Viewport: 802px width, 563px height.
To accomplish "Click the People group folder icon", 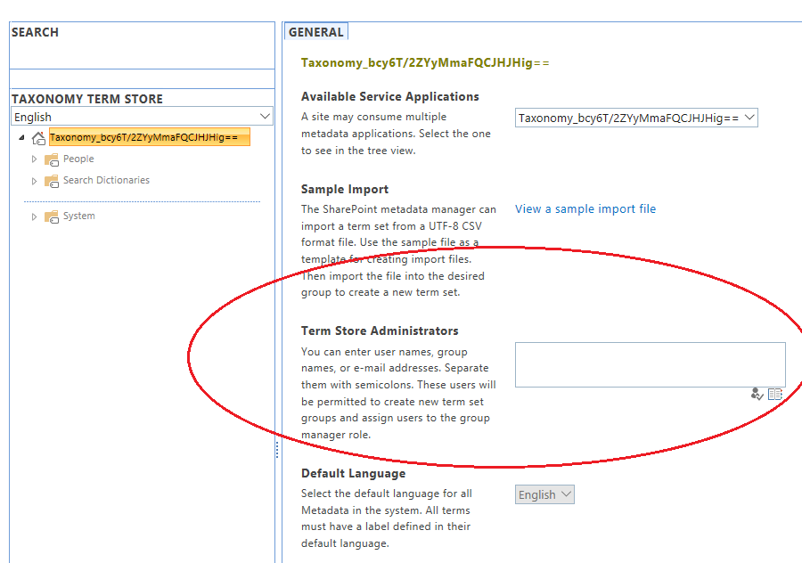I will point(51,159).
